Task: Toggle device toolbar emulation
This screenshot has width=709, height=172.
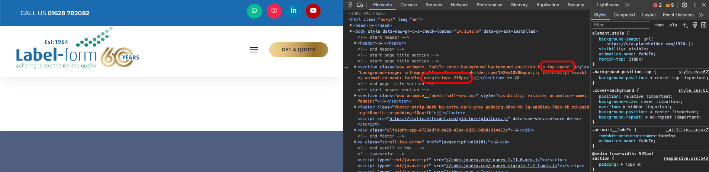Action: tap(360, 5)
